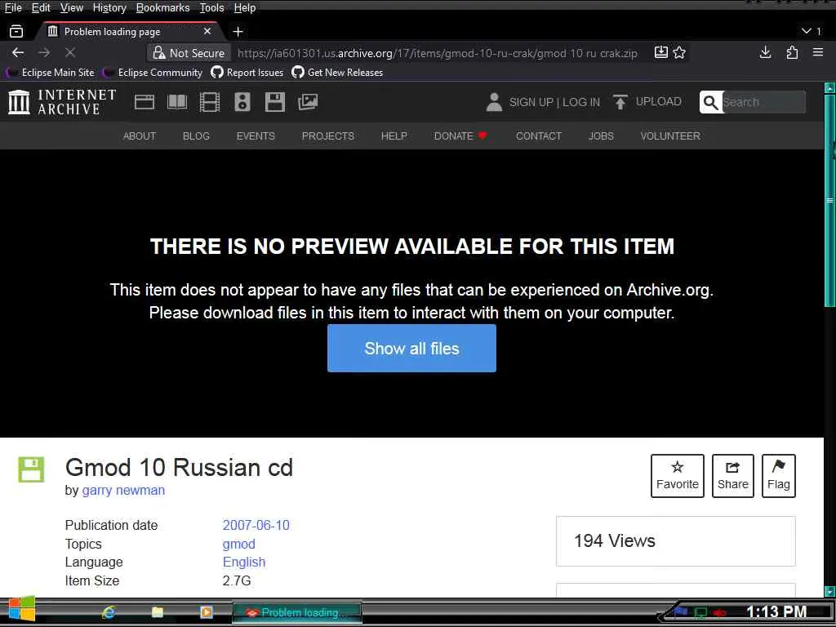The image size is (836, 627).
Task: Open the File menu
Action: tap(13, 7)
